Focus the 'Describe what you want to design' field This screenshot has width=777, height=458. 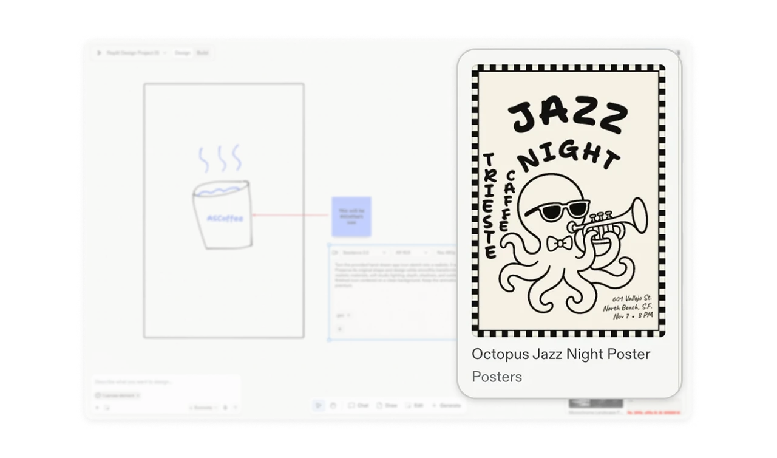[167, 382]
